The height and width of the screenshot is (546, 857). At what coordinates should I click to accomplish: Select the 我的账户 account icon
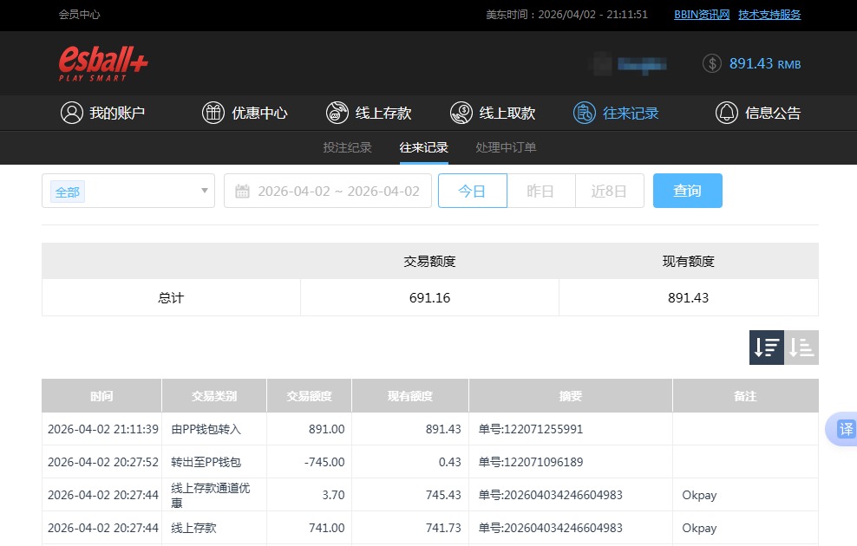[72, 113]
